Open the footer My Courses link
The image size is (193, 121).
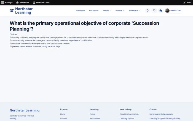coord(95,119)
